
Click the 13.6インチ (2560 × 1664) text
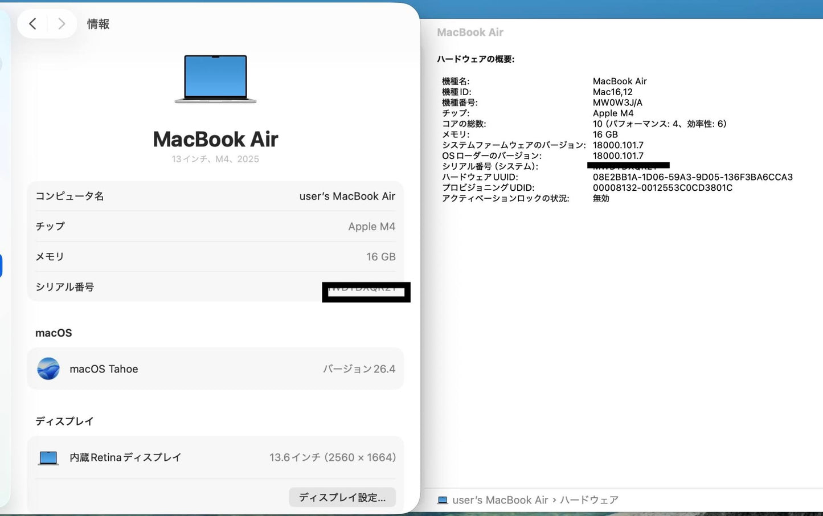point(333,457)
